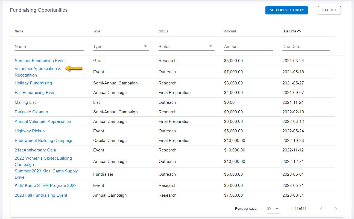Select the 2022-02-10 due date cell

293,112
